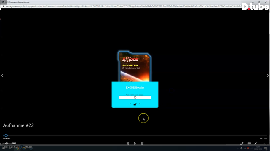Open the booster with the unlock icon
The width and height of the screenshot is (270, 151).
tap(135, 104)
